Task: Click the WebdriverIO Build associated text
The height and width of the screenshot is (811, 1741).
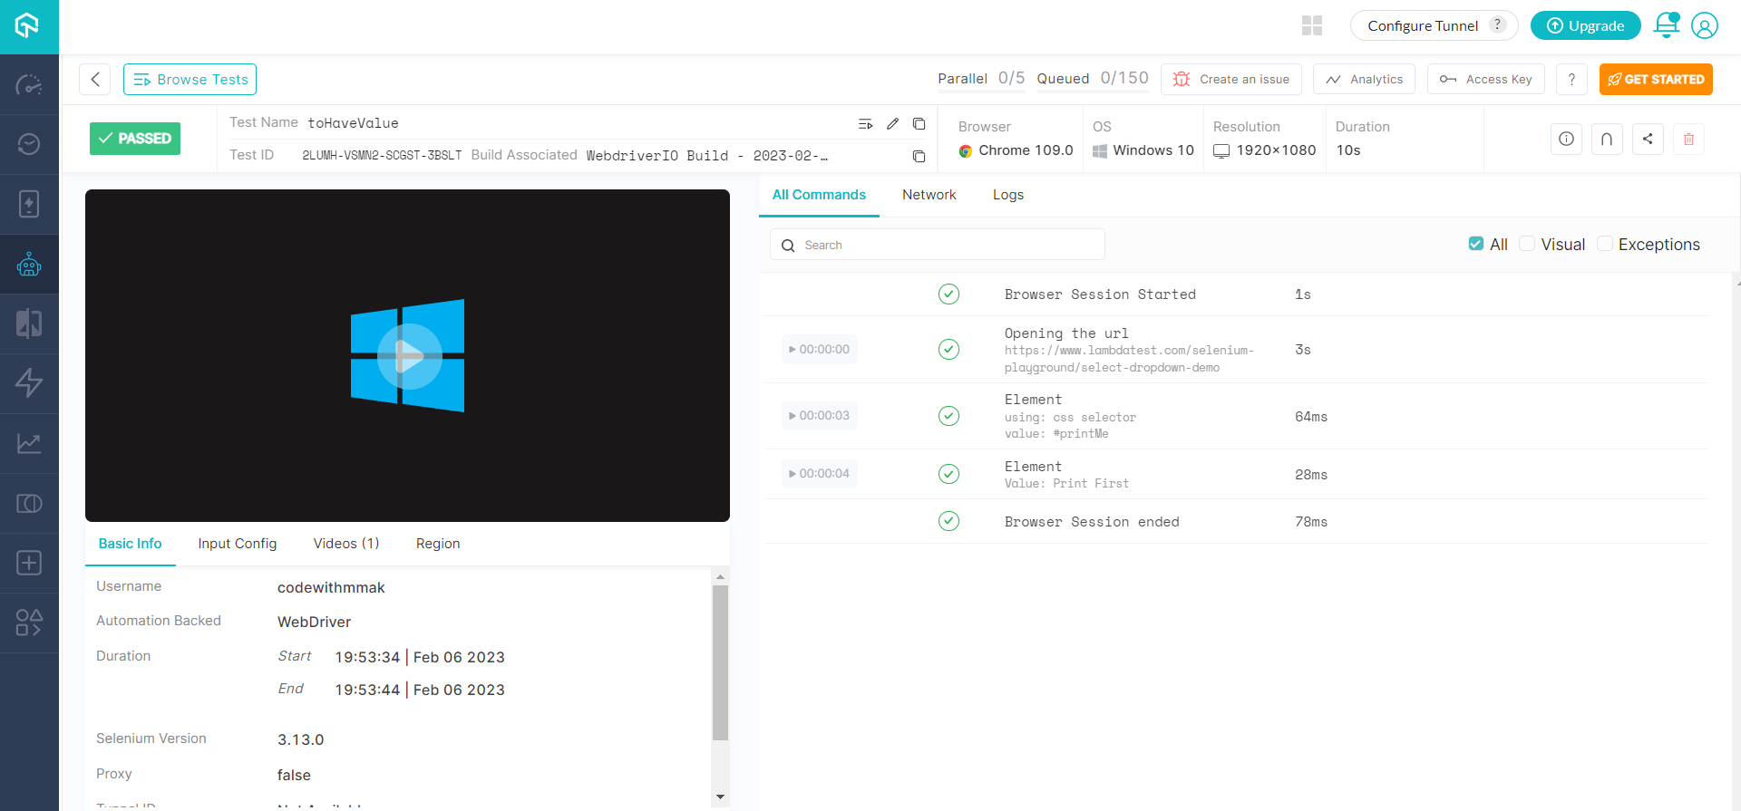Action: (x=706, y=156)
